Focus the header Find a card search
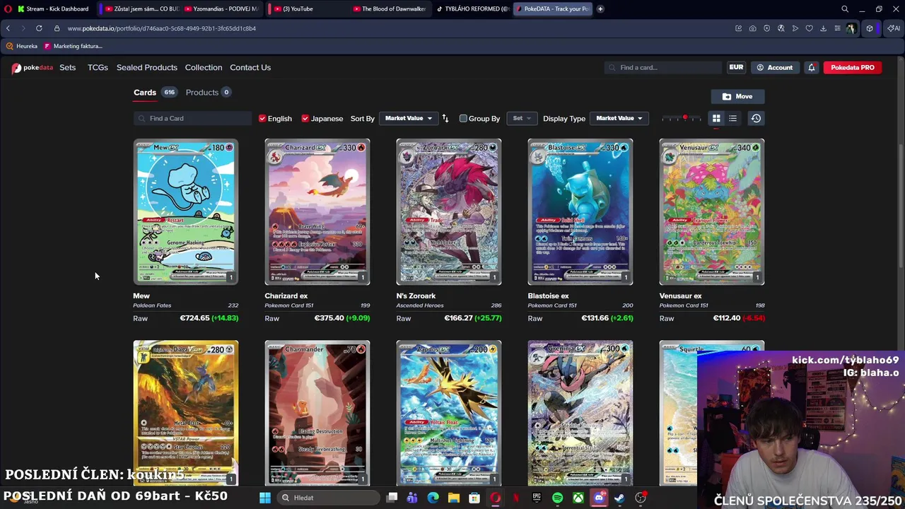The height and width of the screenshot is (509, 905). point(663,67)
